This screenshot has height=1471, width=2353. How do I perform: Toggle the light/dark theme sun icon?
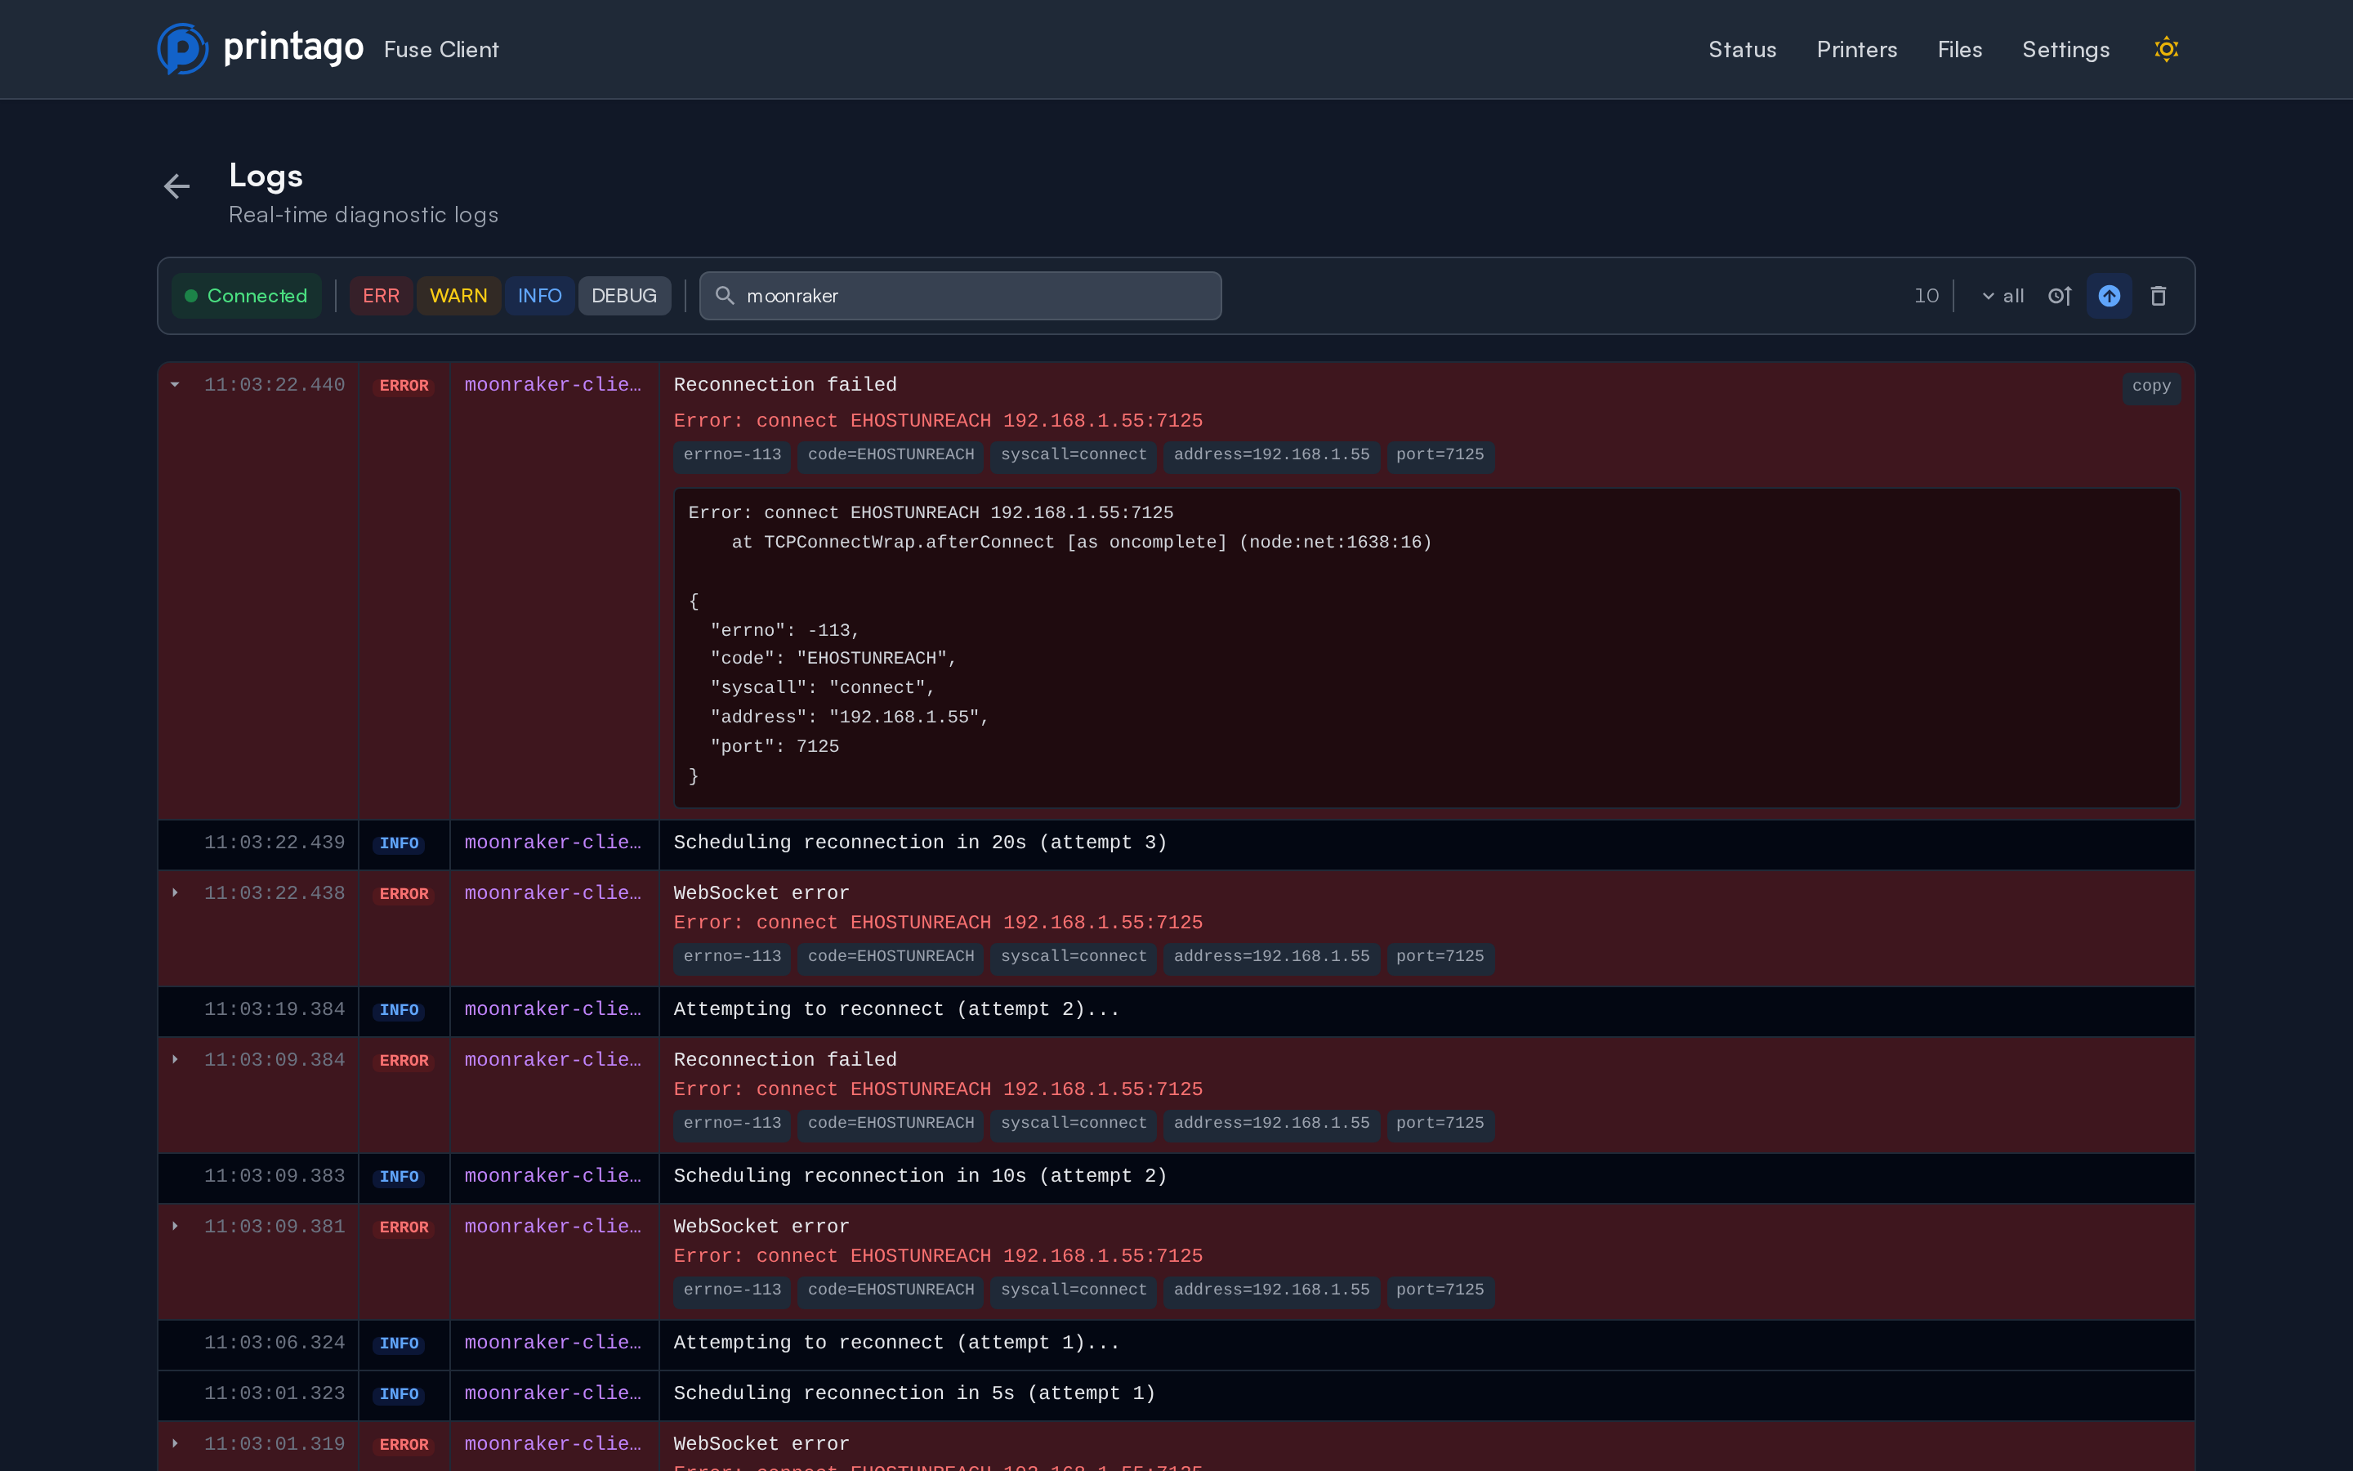tap(2165, 49)
